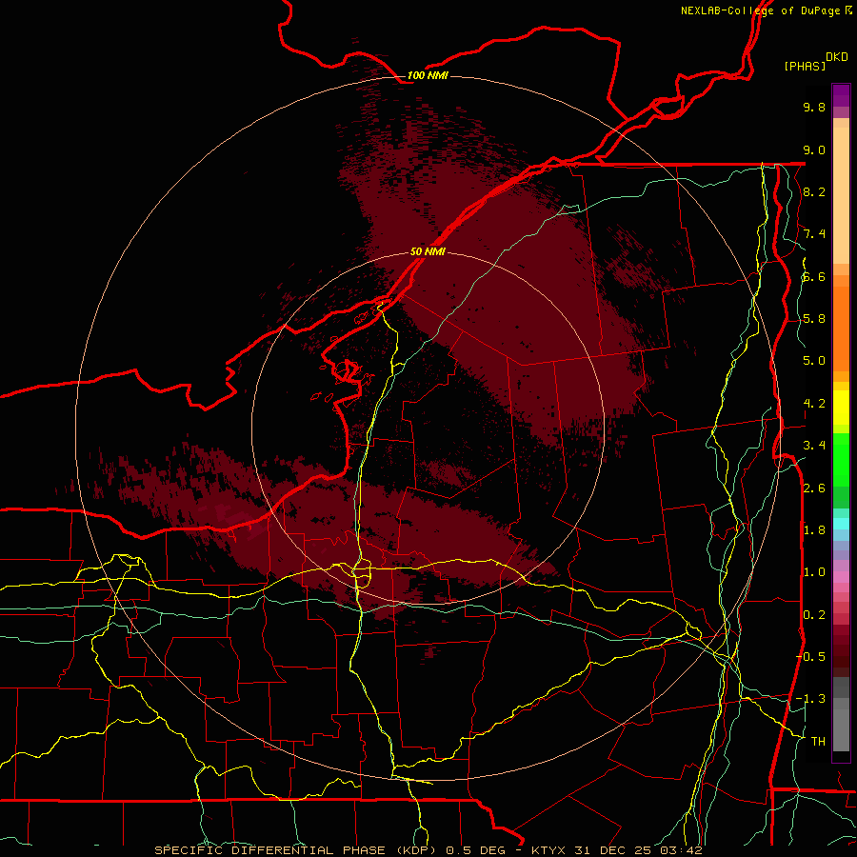This screenshot has width=857, height=857.
Task: Click the 5.8 value on the legend scale
Action: pyautogui.click(x=814, y=319)
